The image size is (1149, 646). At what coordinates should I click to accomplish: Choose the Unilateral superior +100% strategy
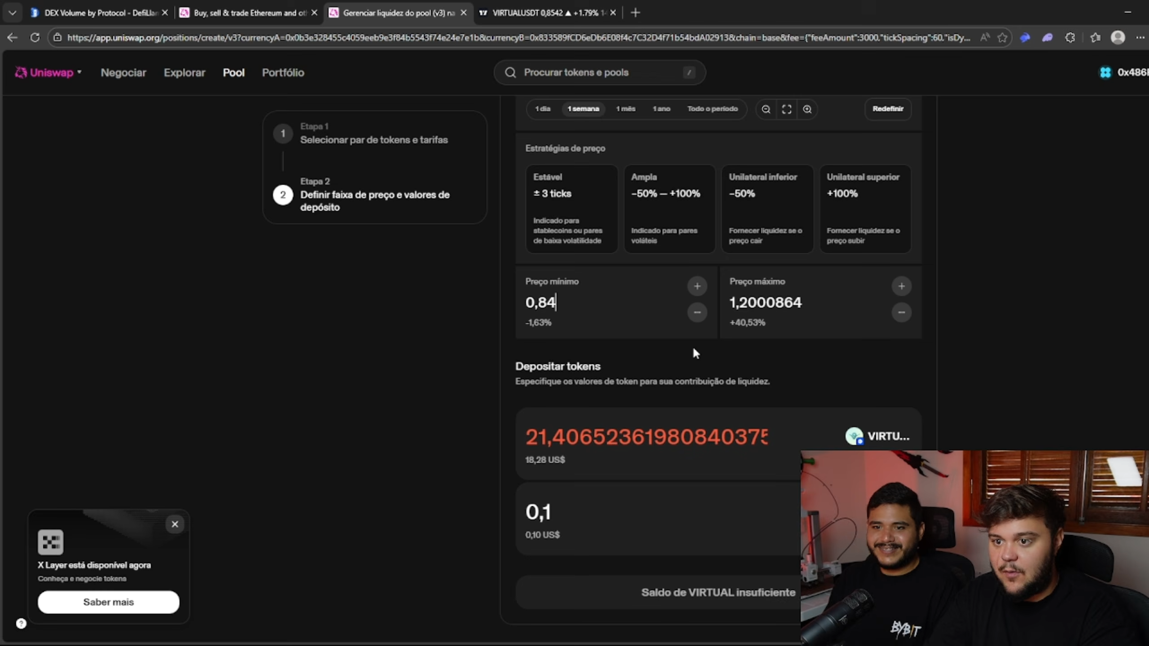coord(865,209)
